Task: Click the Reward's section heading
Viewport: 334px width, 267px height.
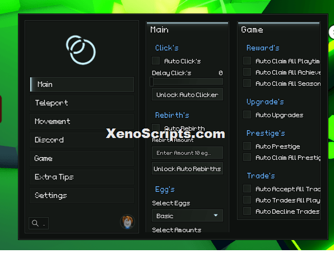Action: coord(263,48)
